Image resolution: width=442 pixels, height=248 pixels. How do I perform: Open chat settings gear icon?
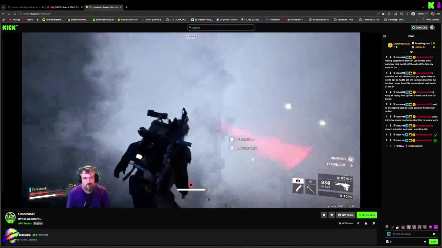pyautogui.click(x=425, y=242)
